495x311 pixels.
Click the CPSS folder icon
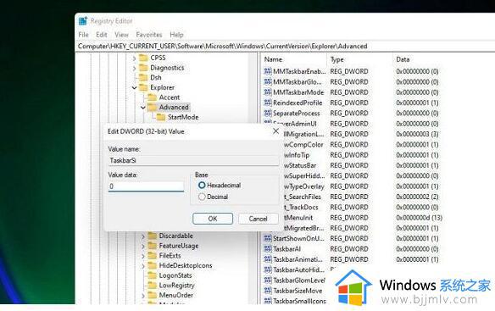point(143,58)
